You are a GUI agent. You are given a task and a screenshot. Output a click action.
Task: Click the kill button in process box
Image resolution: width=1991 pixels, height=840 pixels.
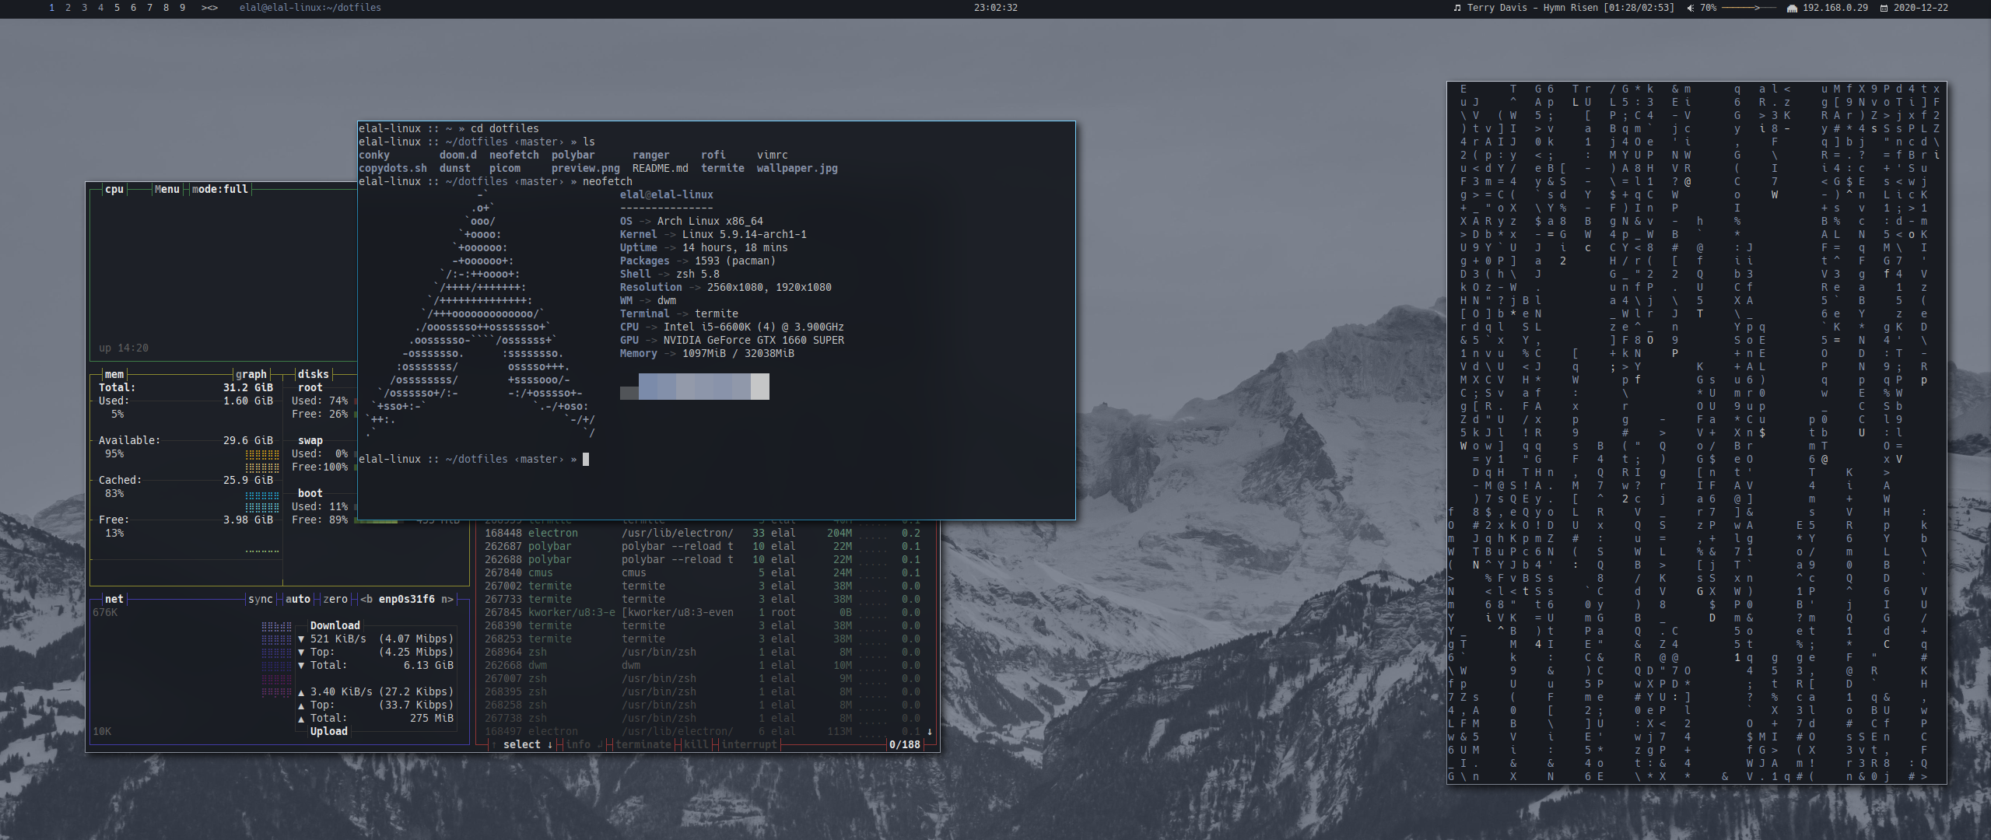[696, 744]
